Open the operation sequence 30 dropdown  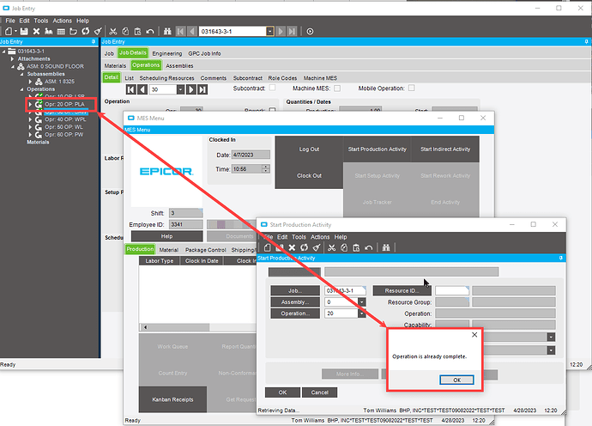180,89
